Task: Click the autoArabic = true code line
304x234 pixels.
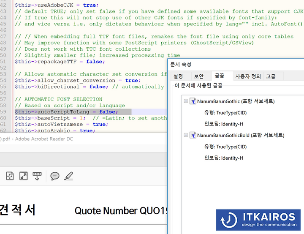Action: pyautogui.click(x=55, y=131)
